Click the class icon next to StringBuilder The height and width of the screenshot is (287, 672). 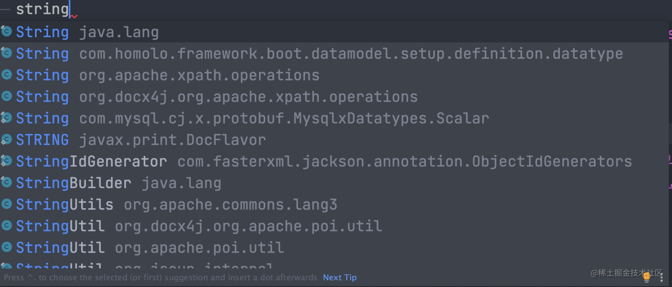pos(6,183)
